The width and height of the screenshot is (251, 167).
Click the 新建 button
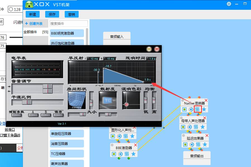33,14
